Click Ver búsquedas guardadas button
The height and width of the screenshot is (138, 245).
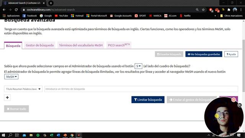204,54
